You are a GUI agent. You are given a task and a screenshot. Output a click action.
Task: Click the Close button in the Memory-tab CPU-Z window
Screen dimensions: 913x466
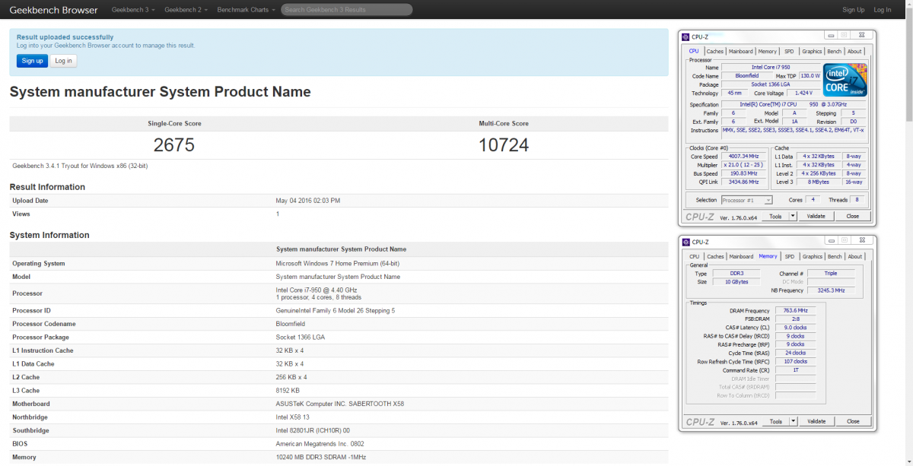coord(853,421)
